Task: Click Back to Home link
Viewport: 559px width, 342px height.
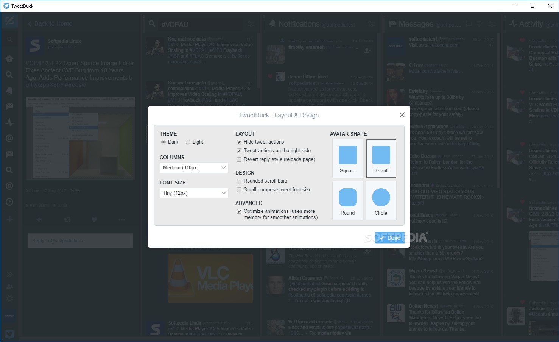Action: [50, 23]
